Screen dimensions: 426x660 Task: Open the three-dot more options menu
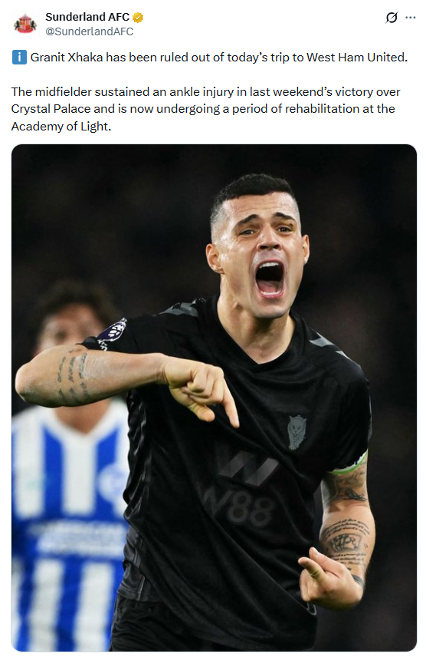coord(410,18)
